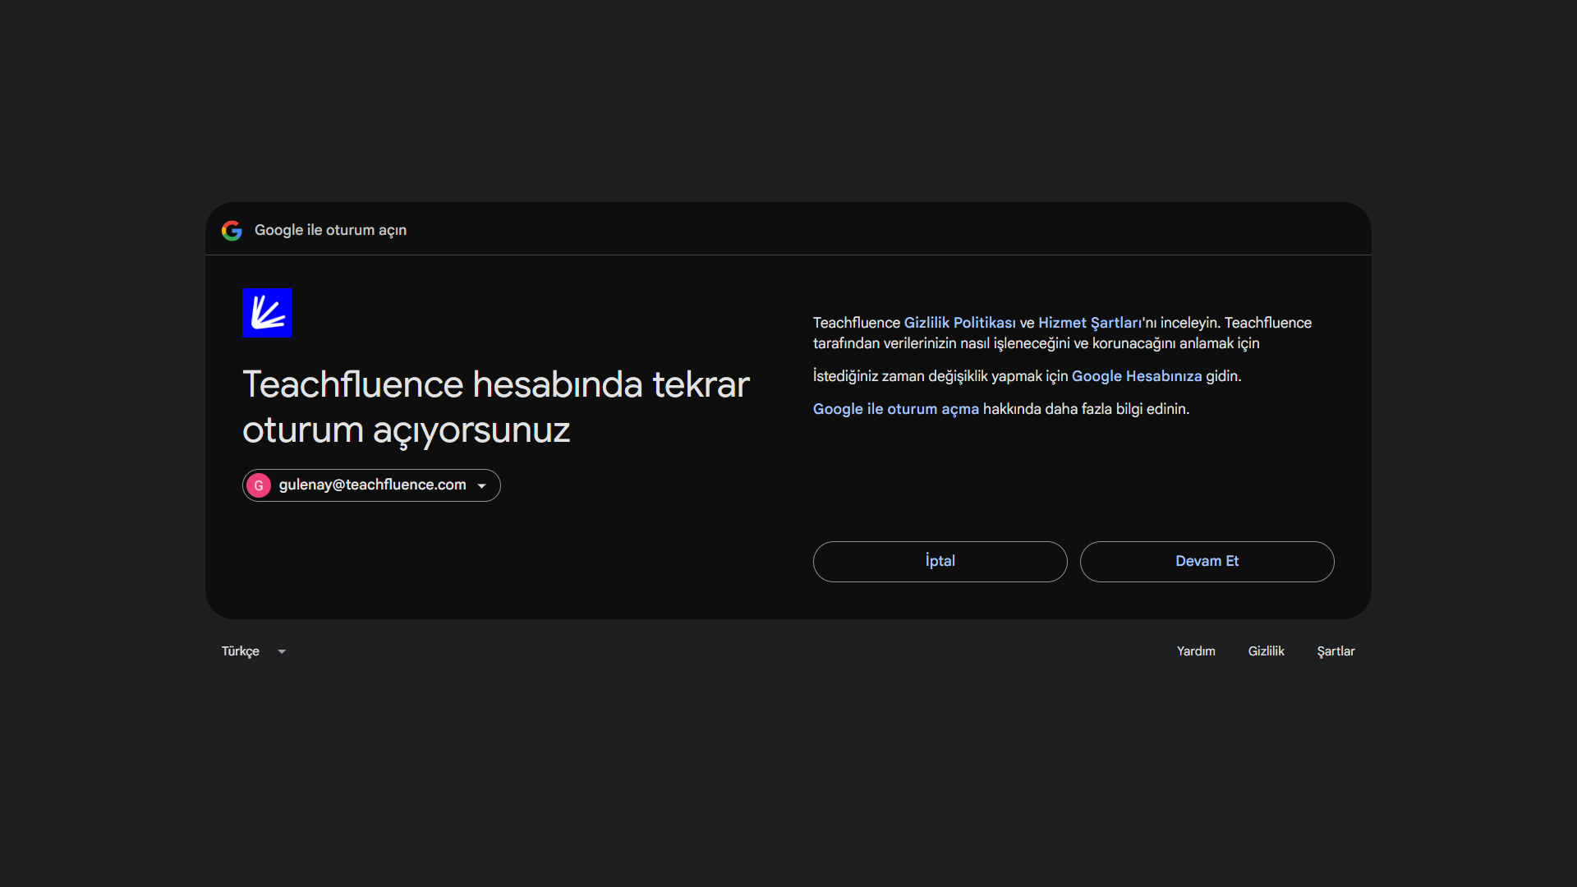Expand the Türkçe language selector
This screenshot has height=887, width=1577.
coord(254,651)
